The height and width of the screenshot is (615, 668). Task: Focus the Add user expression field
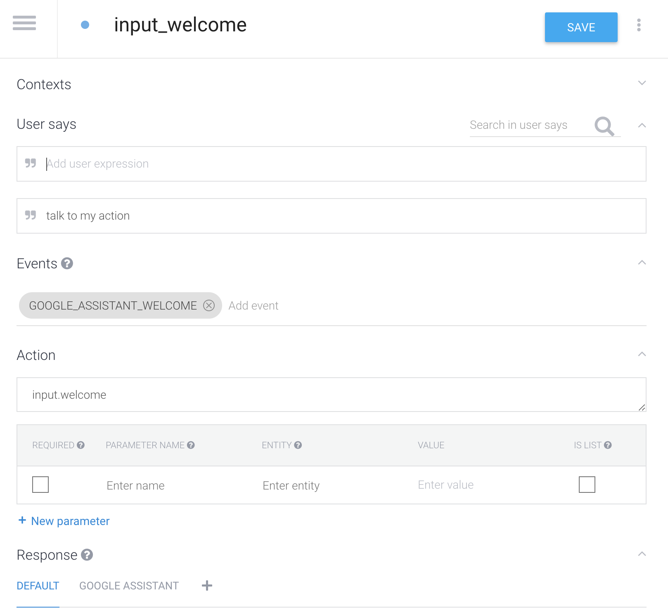coord(332,164)
